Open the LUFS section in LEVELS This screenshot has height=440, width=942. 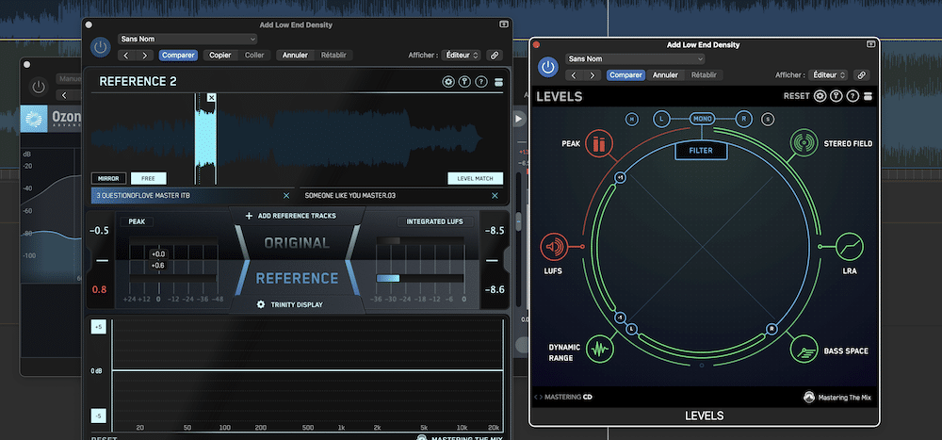(555, 247)
